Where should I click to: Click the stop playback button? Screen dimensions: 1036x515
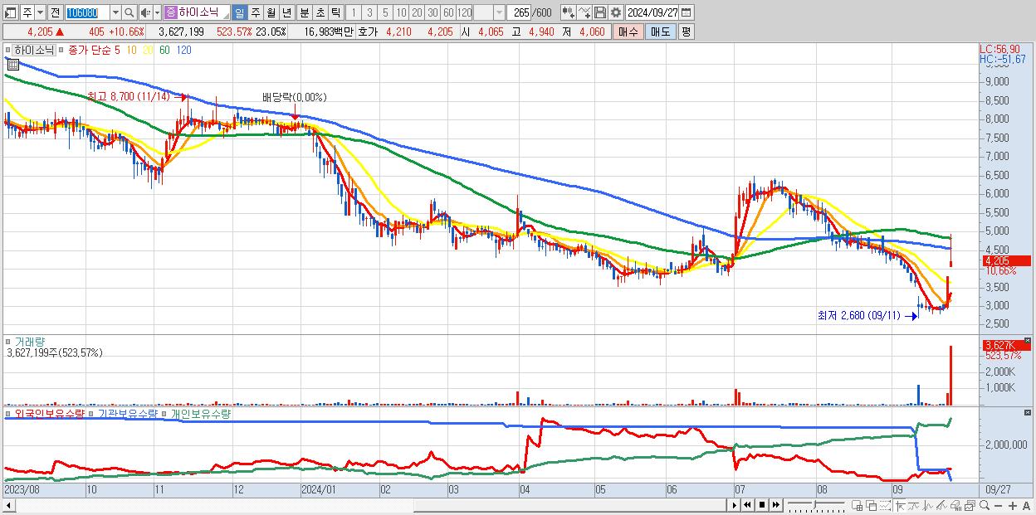click(762, 505)
